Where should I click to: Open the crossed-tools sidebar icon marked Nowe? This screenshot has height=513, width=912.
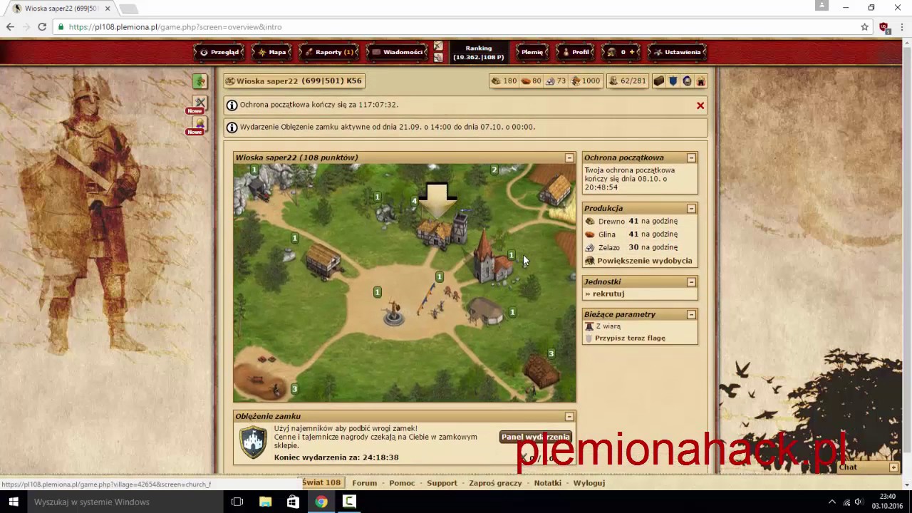pos(199,103)
